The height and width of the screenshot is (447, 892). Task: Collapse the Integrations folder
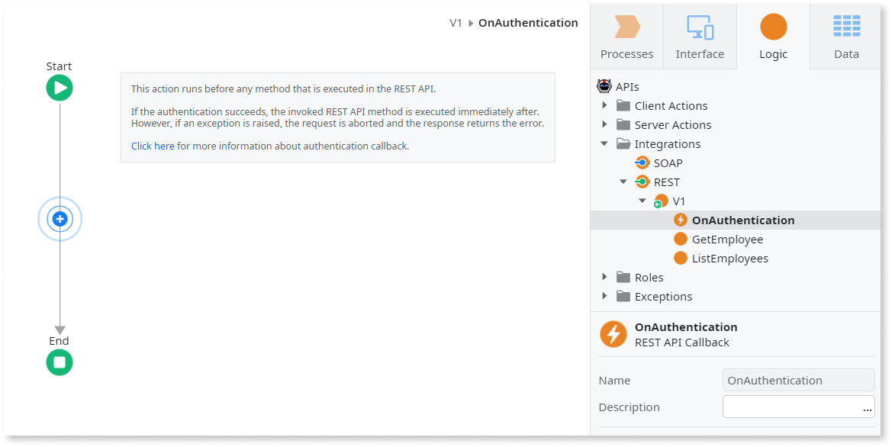tap(604, 143)
